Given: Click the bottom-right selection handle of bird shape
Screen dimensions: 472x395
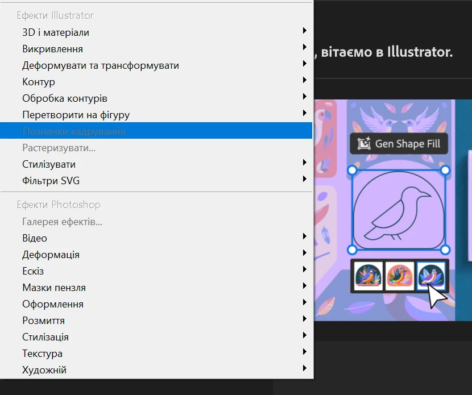Looking at the screenshot, I should pyautogui.click(x=445, y=250).
